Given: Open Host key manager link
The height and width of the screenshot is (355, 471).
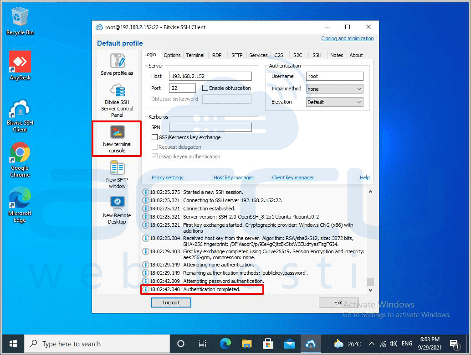Looking at the screenshot, I should [x=233, y=177].
